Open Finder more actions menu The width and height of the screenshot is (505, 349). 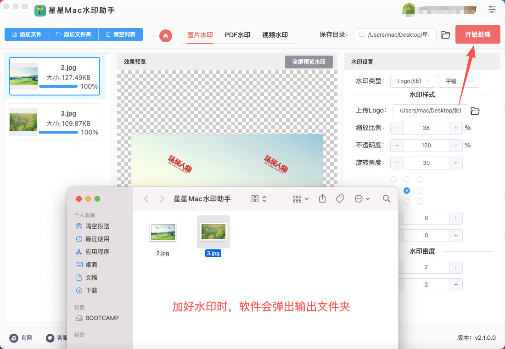coord(362,199)
